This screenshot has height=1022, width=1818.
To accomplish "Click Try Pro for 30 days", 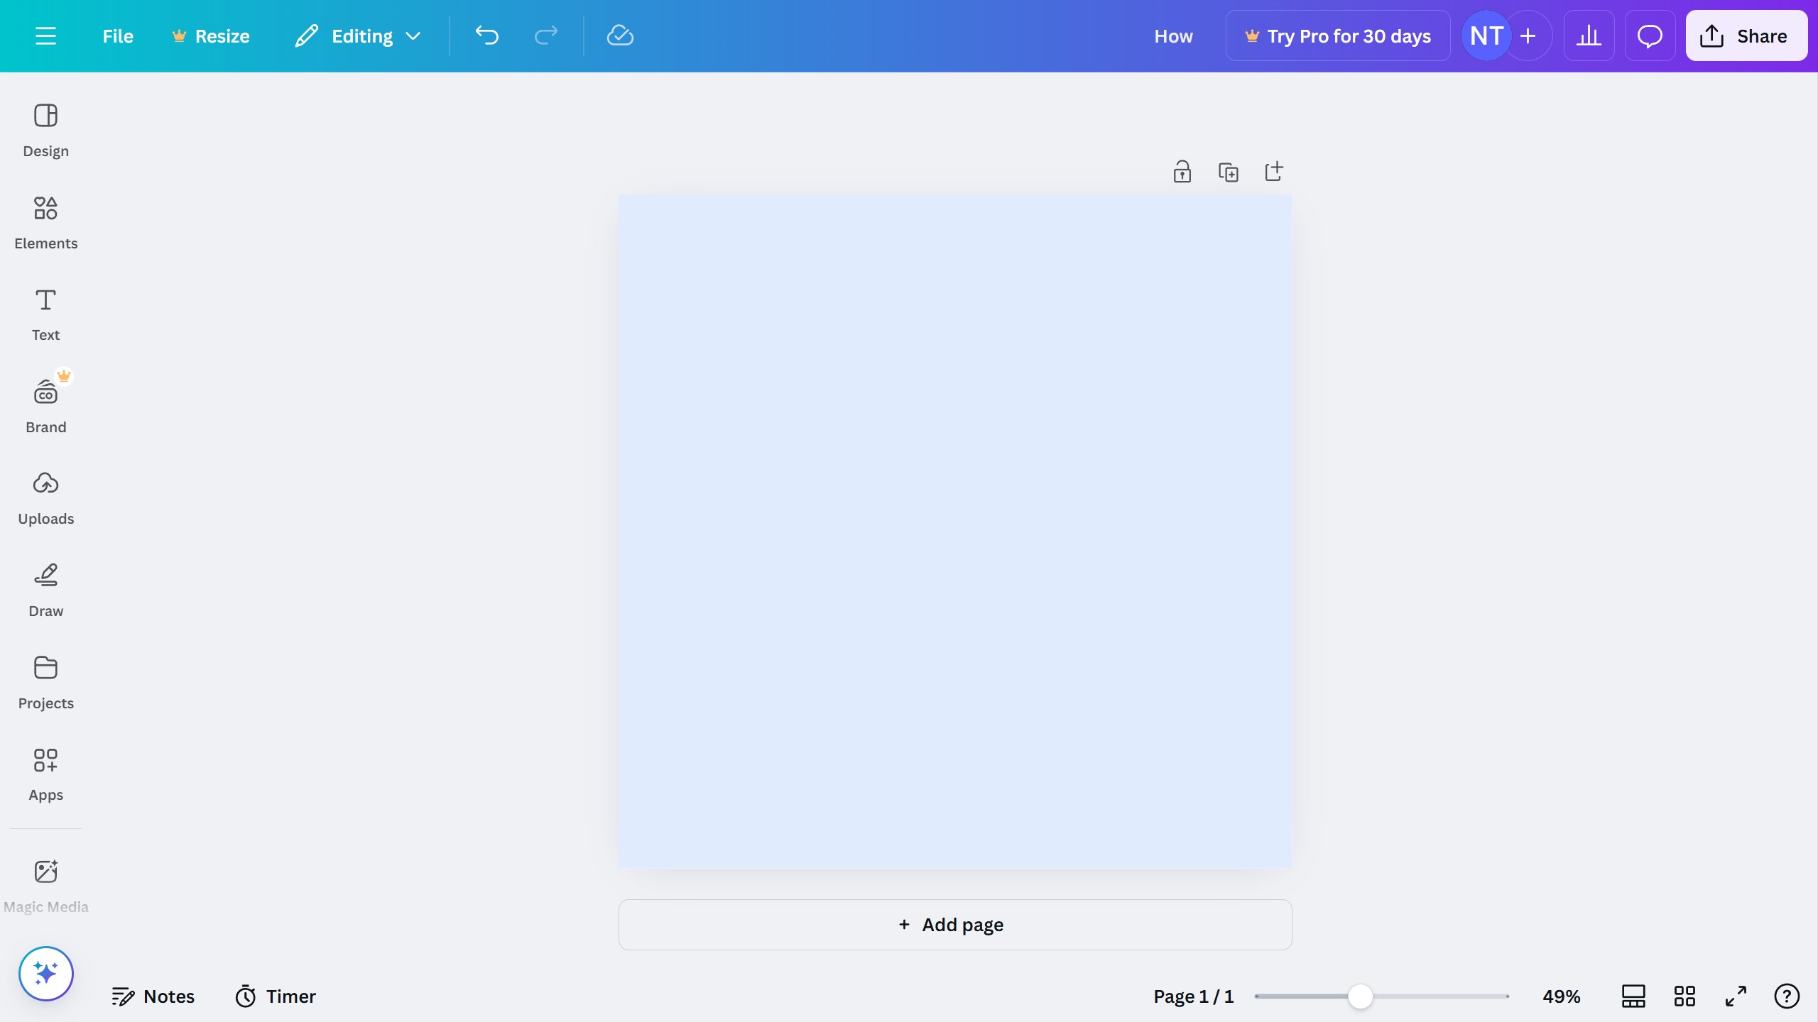I will [1338, 35].
